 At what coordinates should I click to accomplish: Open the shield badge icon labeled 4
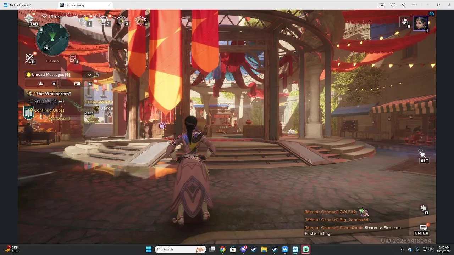[141, 21]
